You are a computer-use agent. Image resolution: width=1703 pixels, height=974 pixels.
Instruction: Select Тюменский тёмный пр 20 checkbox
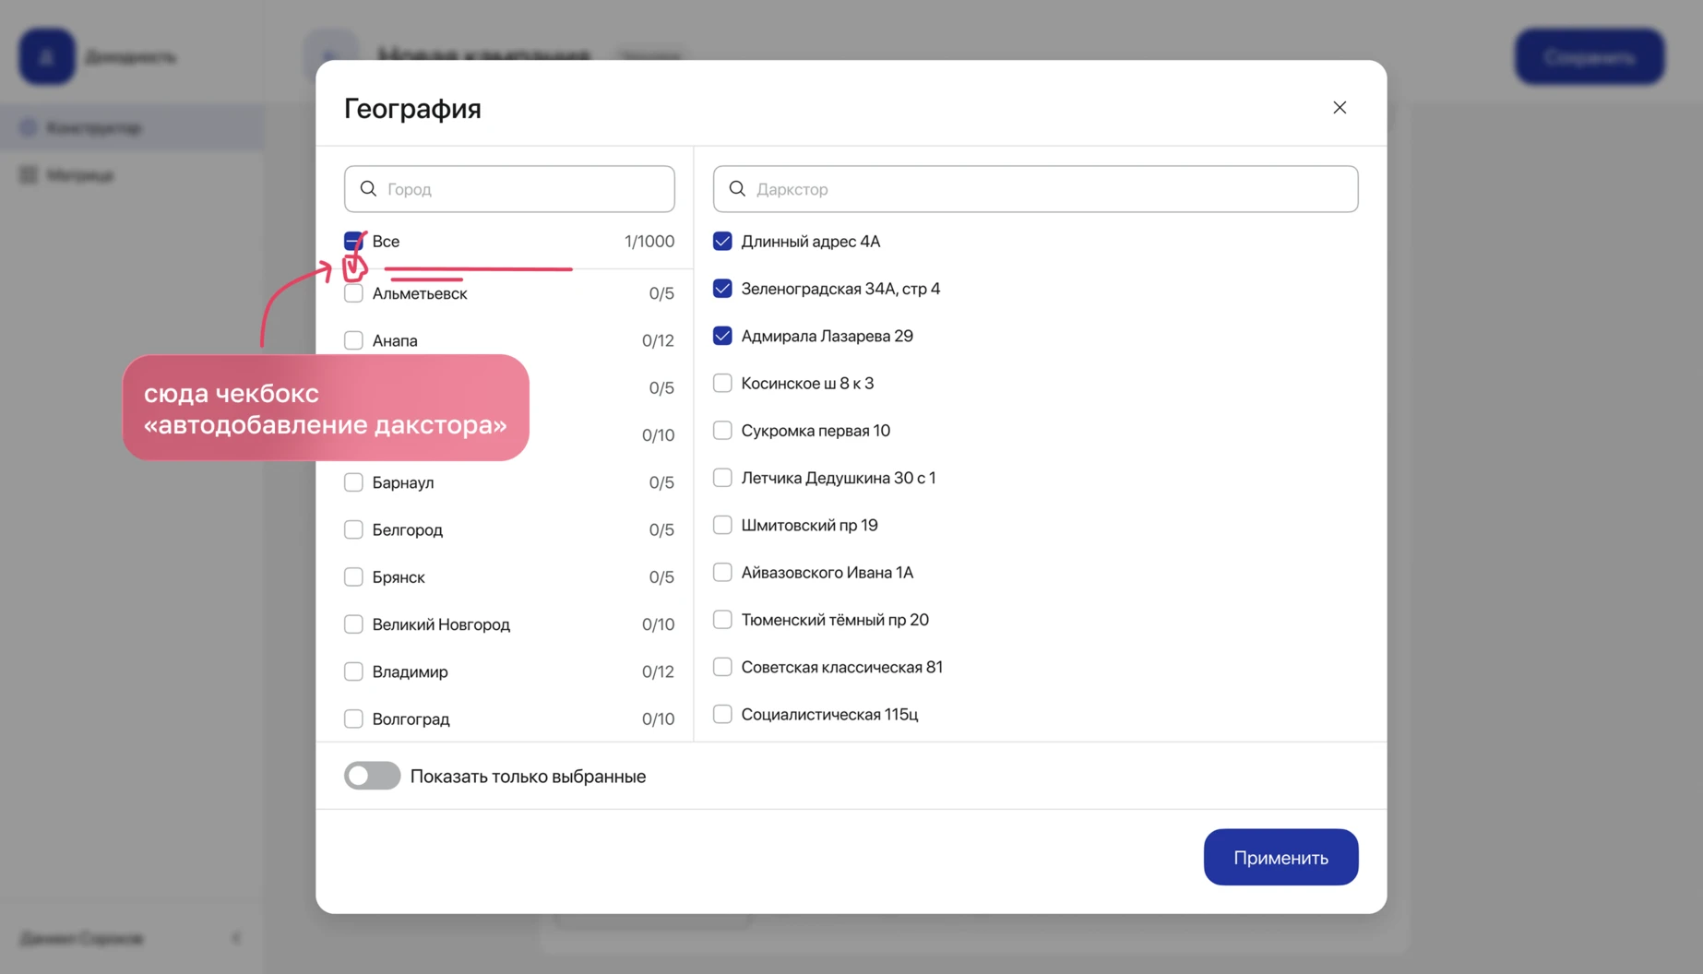point(722,620)
